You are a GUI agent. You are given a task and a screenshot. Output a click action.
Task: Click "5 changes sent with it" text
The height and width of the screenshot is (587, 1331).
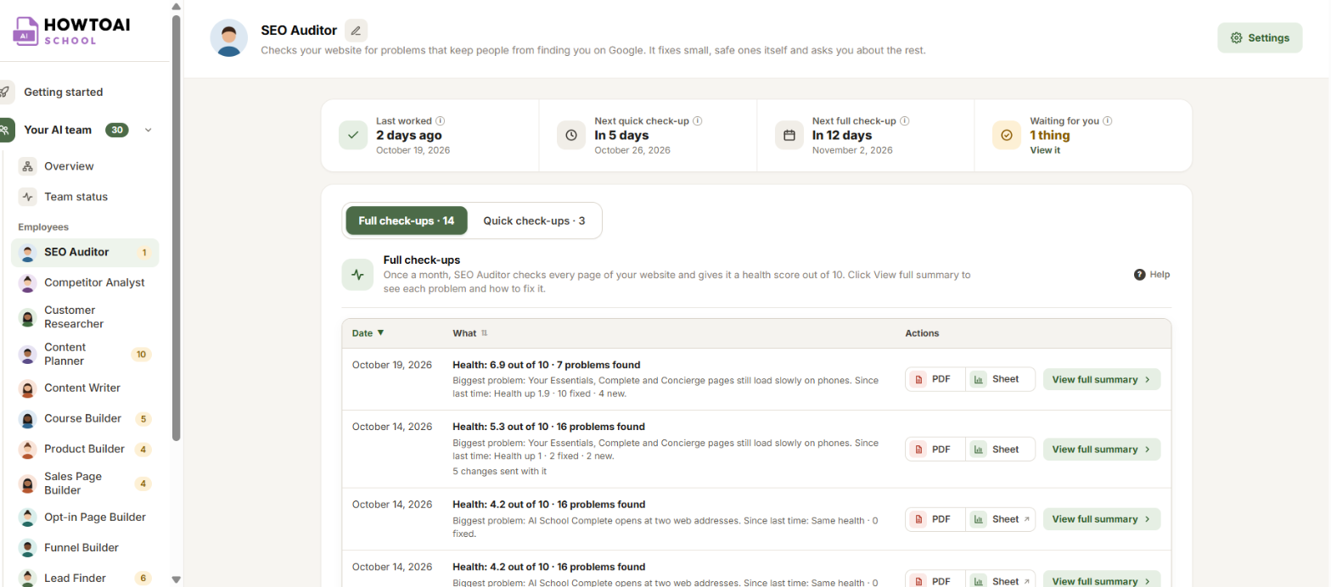click(499, 471)
